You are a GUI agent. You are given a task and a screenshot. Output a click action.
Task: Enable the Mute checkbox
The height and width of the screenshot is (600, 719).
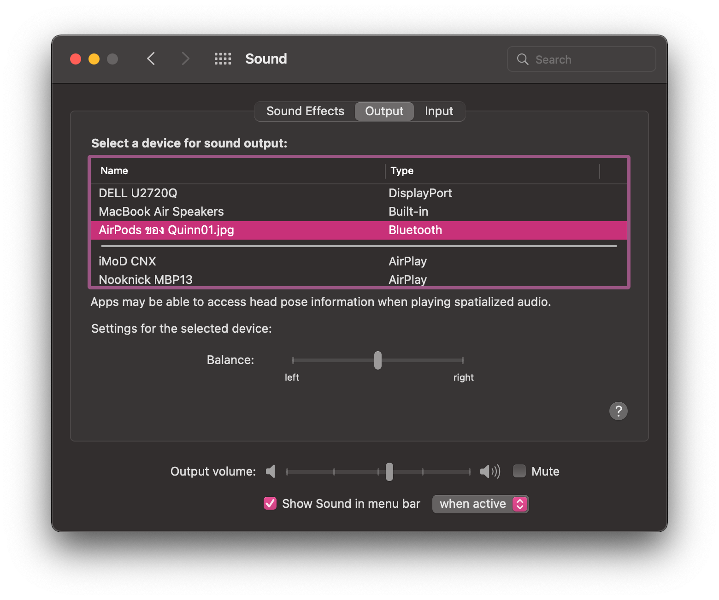tap(519, 471)
